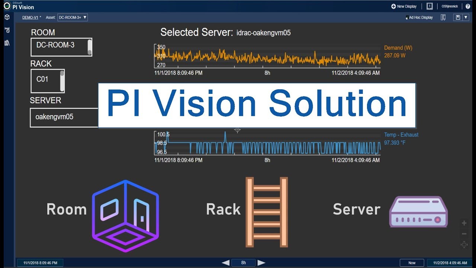
Task: Click the 287.09 W value
Action: tap(395, 55)
